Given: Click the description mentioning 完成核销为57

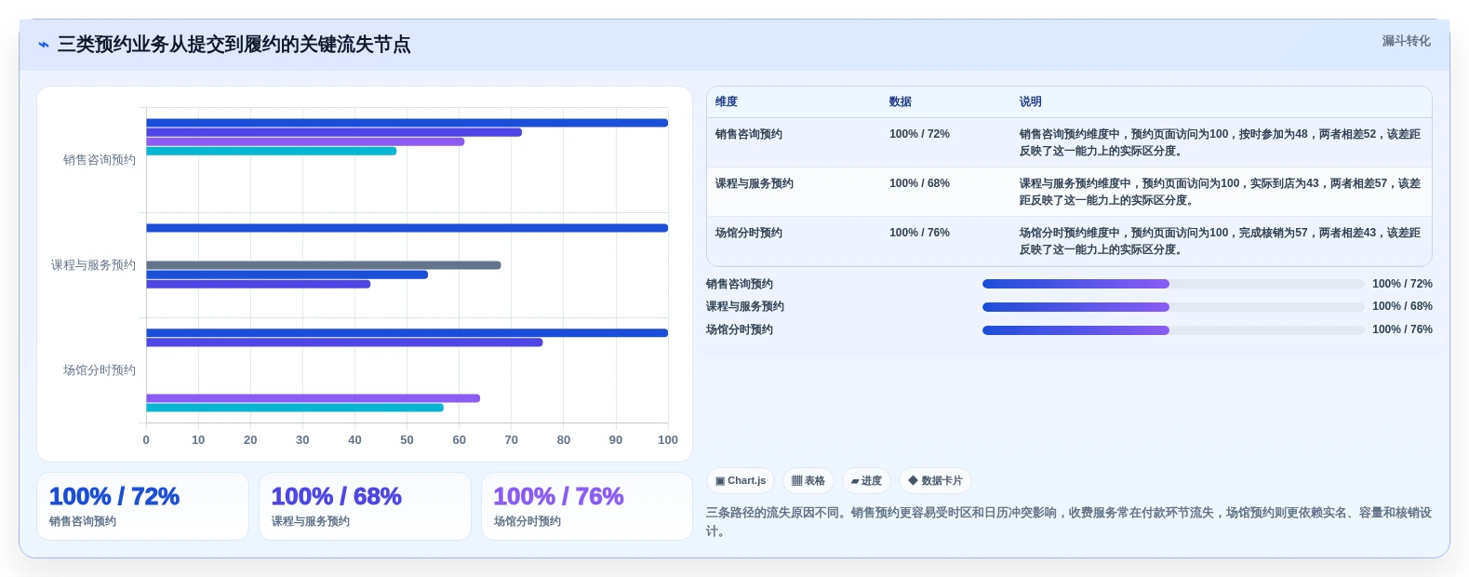Looking at the screenshot, I should pos(1220,241).
